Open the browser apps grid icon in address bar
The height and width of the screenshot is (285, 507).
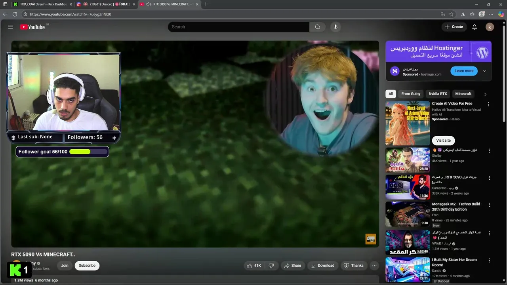[443, 14]
